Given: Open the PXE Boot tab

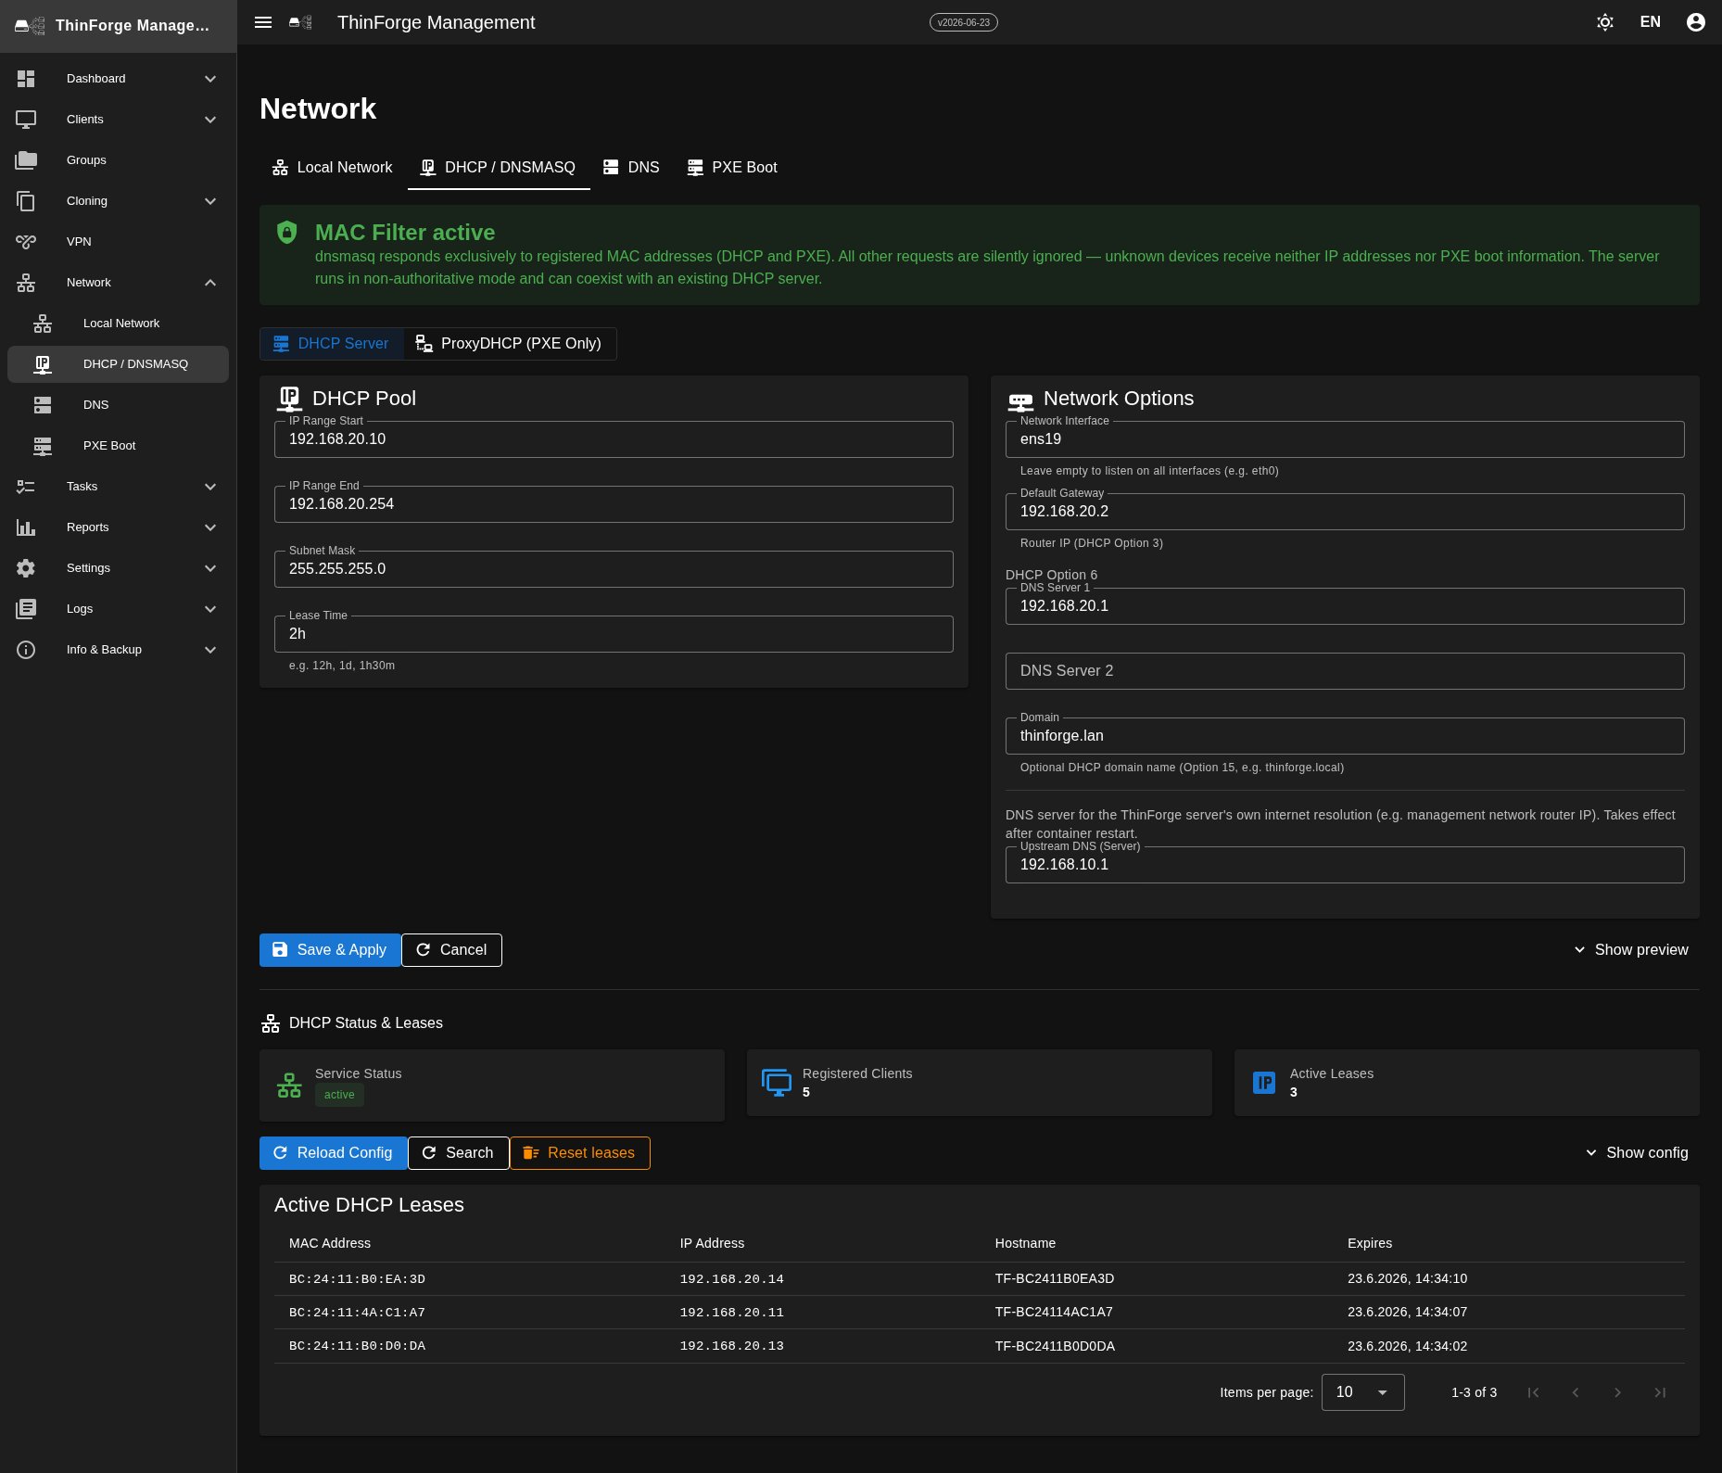Looking at the screenshot, I should click(x=732, y=168).
